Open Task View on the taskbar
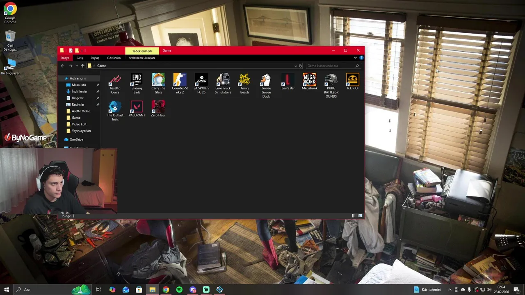This screenshot has width=525, height=295. tap(98, 290)
